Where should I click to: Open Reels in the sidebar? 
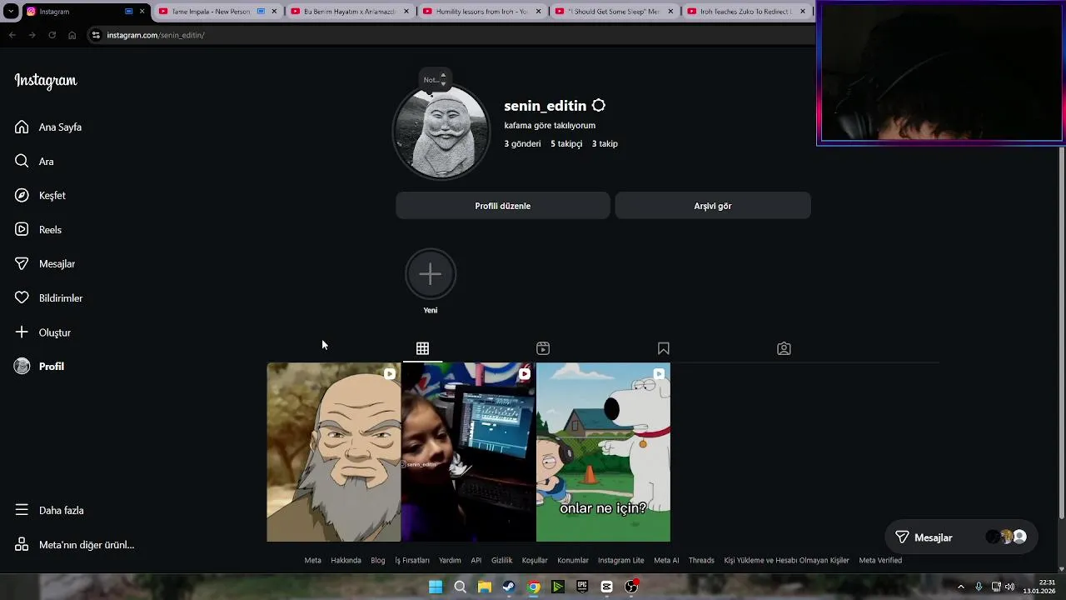(x=38, y=229)
